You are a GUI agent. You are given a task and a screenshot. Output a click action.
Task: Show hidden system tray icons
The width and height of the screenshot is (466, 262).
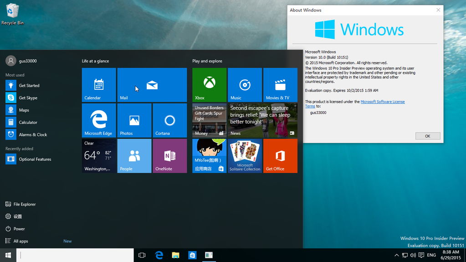point(396,255)
